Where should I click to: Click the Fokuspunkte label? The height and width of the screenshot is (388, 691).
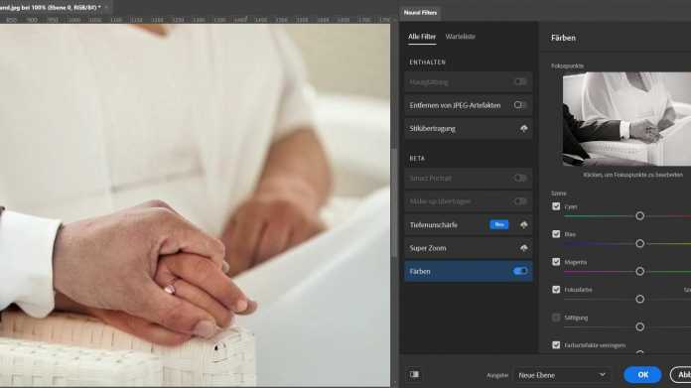click(x=568, y=66)
